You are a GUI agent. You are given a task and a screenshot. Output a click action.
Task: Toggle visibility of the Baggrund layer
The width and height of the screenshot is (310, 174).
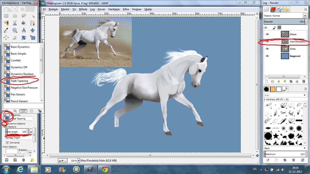point(267,56)
